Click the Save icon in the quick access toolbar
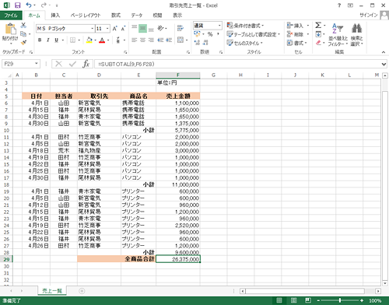 click(x=17, y=5)
